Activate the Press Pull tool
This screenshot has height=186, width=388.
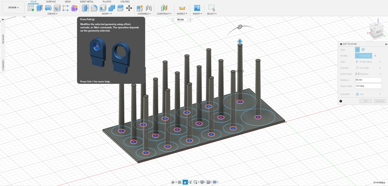click(86, 8)
